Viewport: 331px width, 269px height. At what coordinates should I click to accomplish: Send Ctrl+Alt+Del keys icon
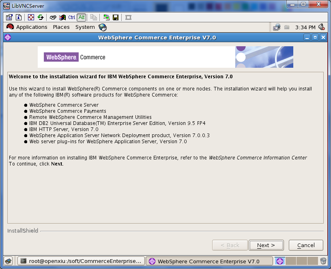(53, 17)
